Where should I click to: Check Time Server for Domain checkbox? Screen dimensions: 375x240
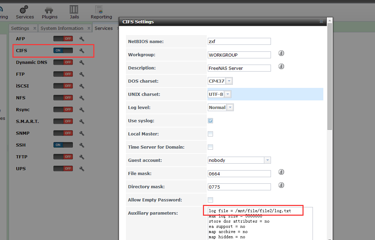tap(211, 147)
